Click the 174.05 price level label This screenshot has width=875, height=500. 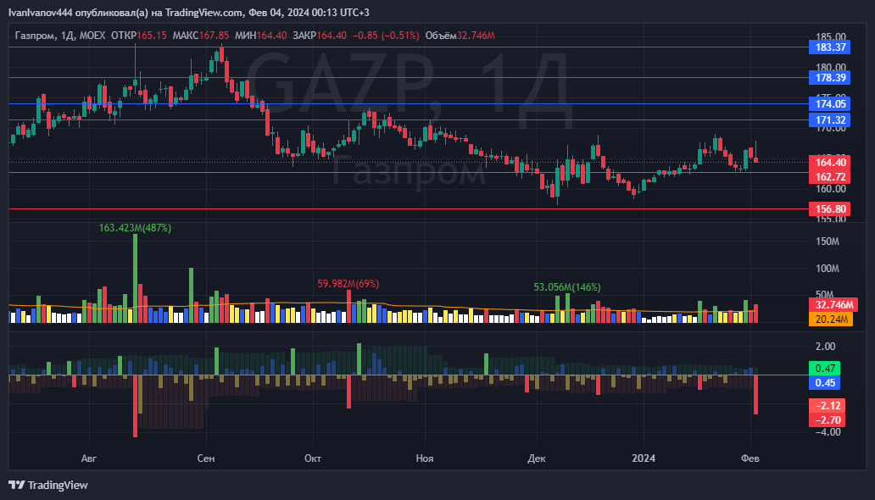point(829,103)
